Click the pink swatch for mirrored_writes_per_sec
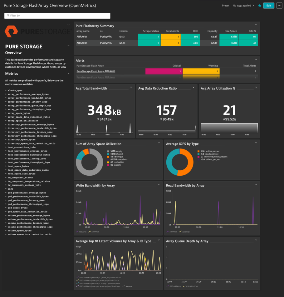The image size is (284, 297). 198,157
